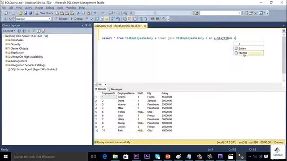Click the Undo arrow icon
The width and height of the screenshot is (287, 161).
(95, 13)
